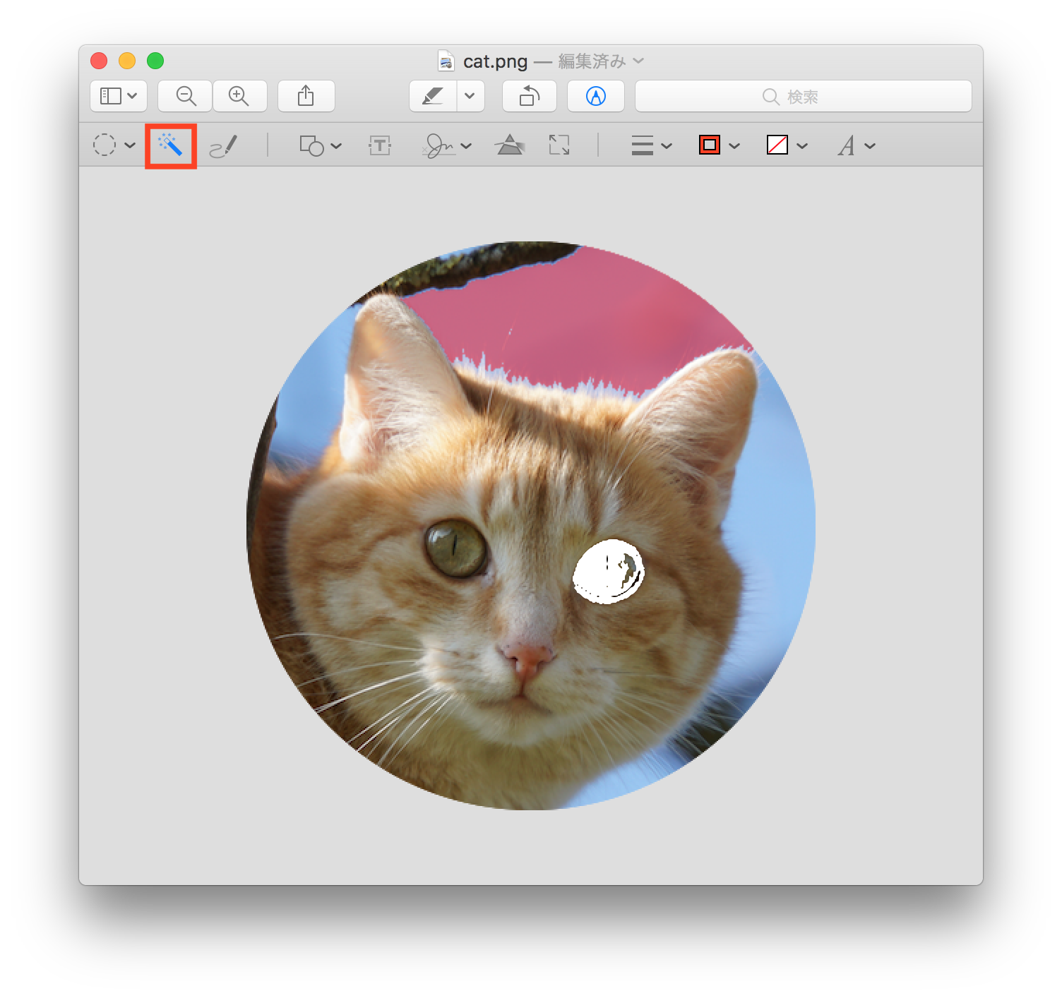Toggle the Markup toolbar button
Image resolution: width=1062 pixels, height=998 pixels.
pyautogui.click(x=596, y=96)
